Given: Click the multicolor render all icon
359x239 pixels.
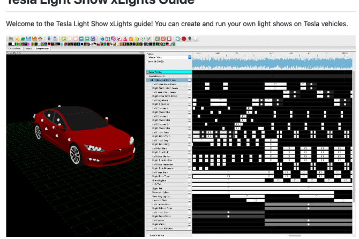Looking at the screenshot, I should [40, 39].
